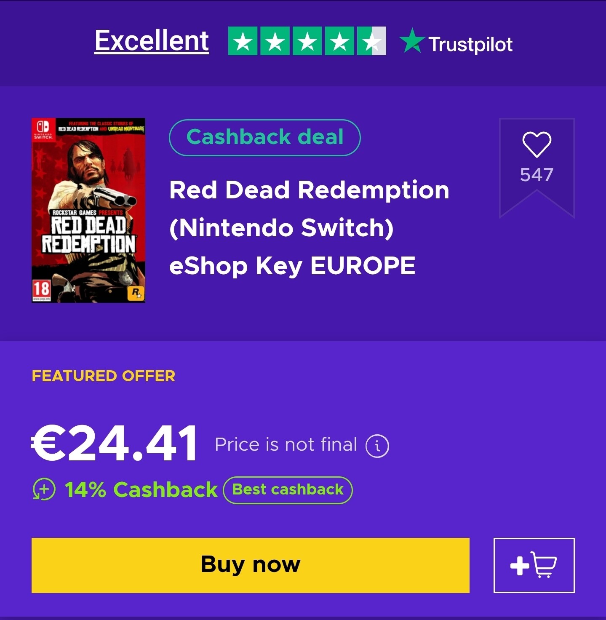Tap the Best cashback badge
Screen dimensions: 606x620
288,490
